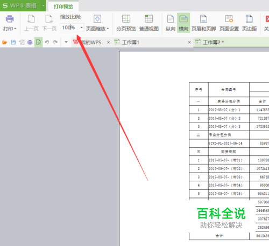269x246 pixels.
Task: Click cell 2017-05-07（分）3
Action: click(229, 127)
